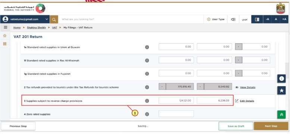
Task: Expand the vatreturns@gmail.com account dropdown
Action: tap(47, 19)
